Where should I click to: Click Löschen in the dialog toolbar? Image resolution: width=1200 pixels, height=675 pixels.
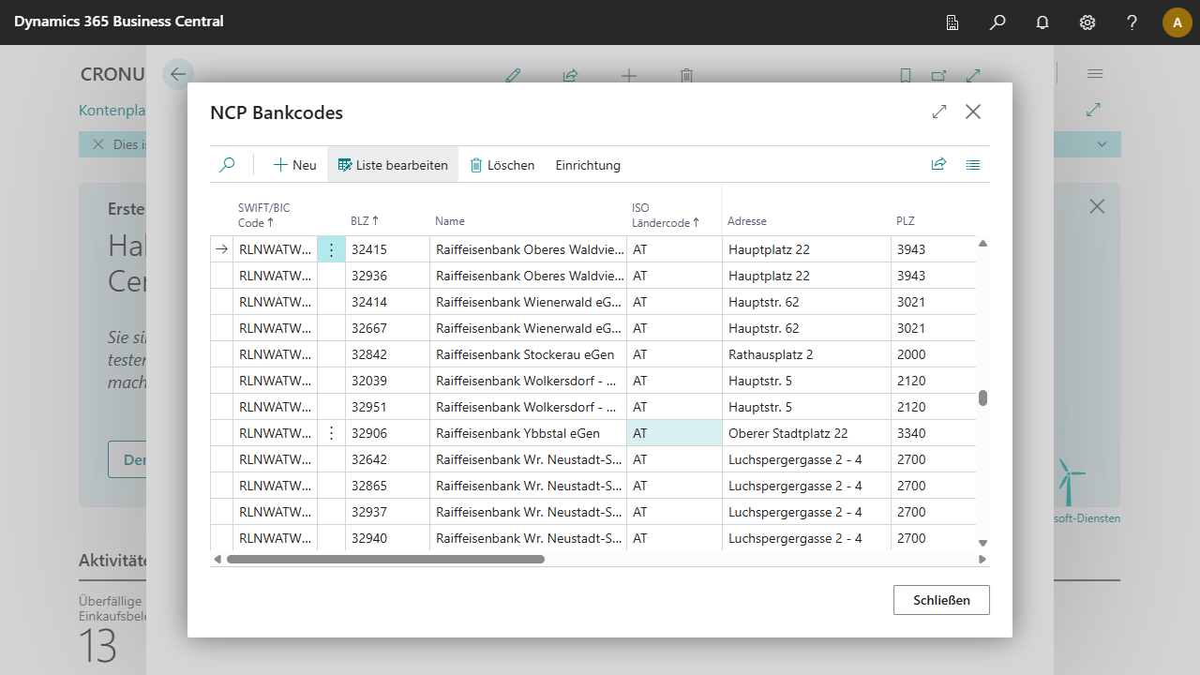(x=502, y=165)
